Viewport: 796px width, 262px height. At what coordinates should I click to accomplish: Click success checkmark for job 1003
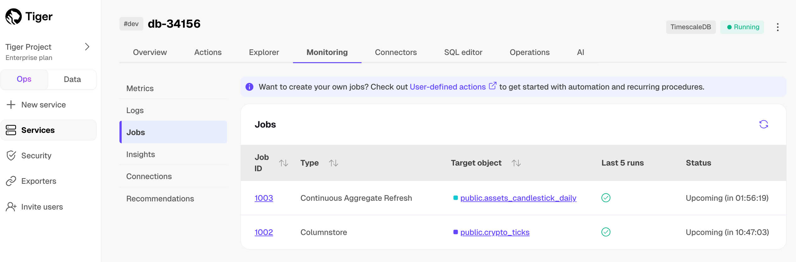click(x=605, y=198)
